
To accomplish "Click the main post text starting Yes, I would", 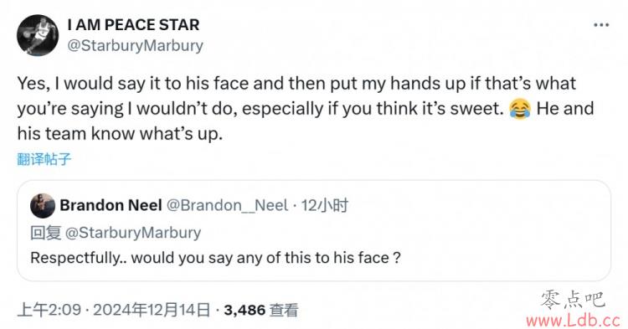I will [305, 108].
